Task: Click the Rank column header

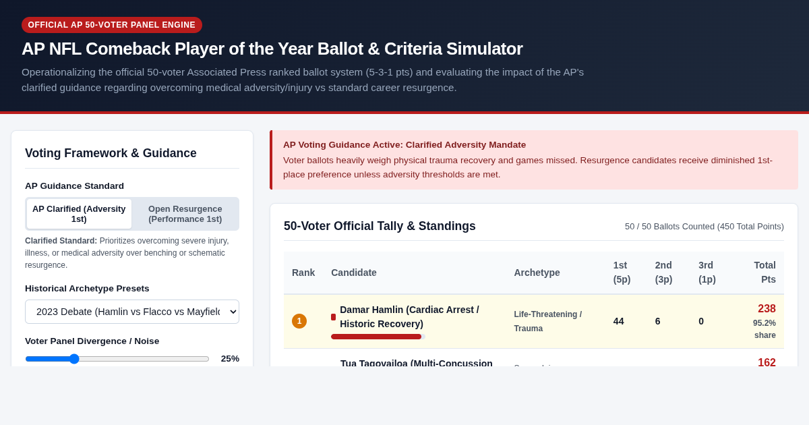Action: (x=303, y=273)
